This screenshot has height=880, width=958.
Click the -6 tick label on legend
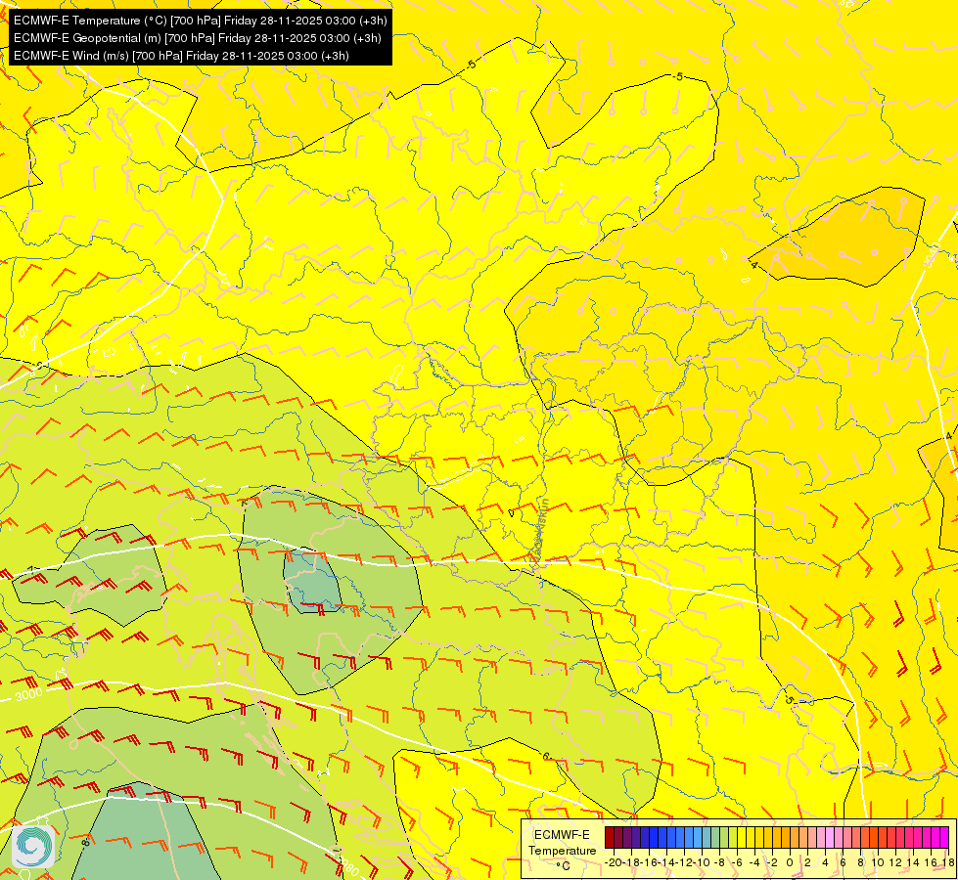[x=738, y=863]
